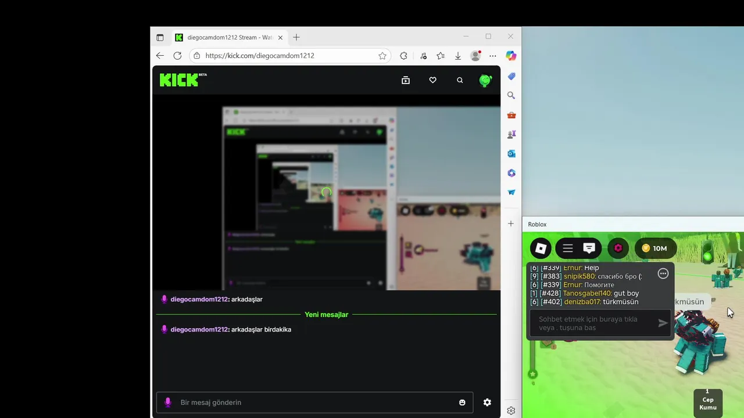The height and width of the screenshot is (418, 744).
Task: Open the Favorites list icon in toolbar
Action: click(441, 56)
